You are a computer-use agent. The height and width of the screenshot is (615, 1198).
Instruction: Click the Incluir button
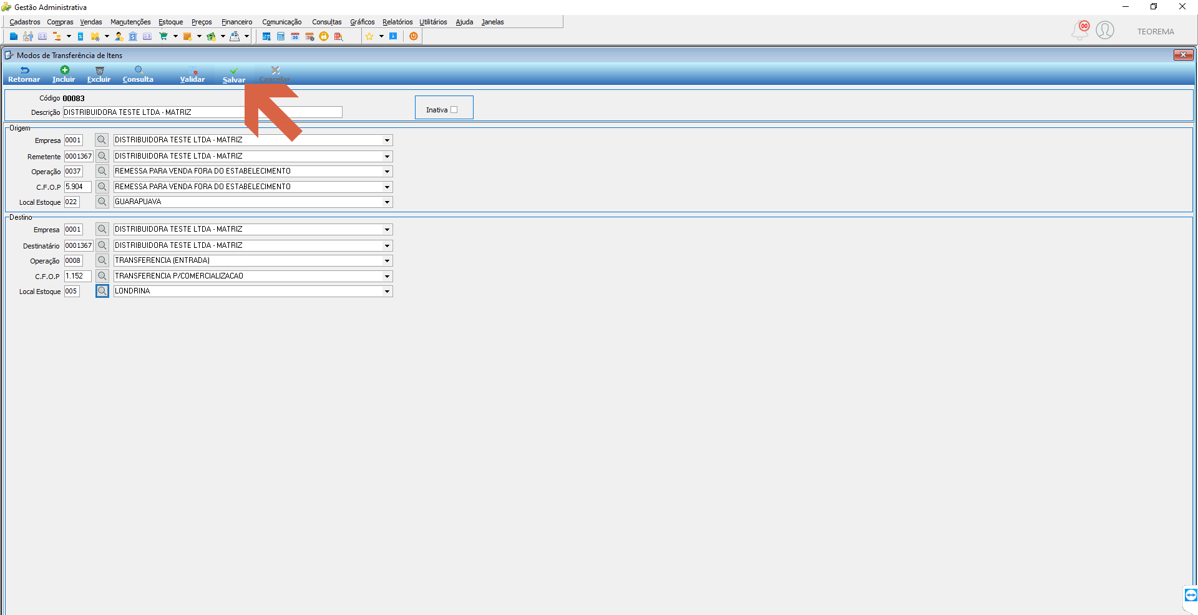click(x=64, y=75)
